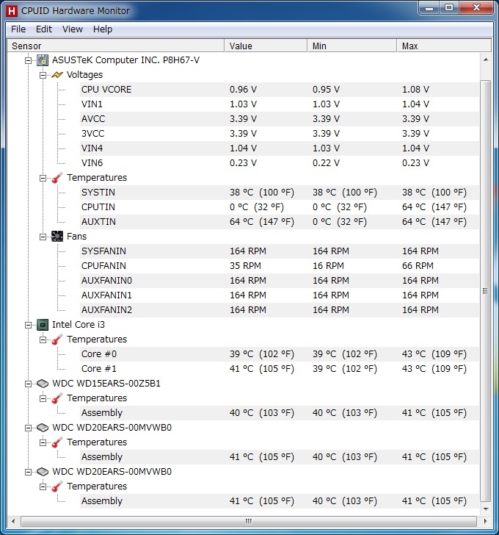Image resolution: width=499 pixels, height=535 pixels.
Task: Select the 3VCC voltage row
Action: (280, 134)
